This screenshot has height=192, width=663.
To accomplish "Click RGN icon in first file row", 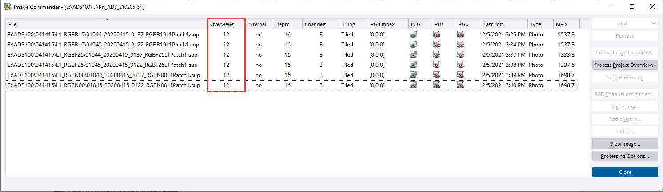I will (x=461, y=35).
